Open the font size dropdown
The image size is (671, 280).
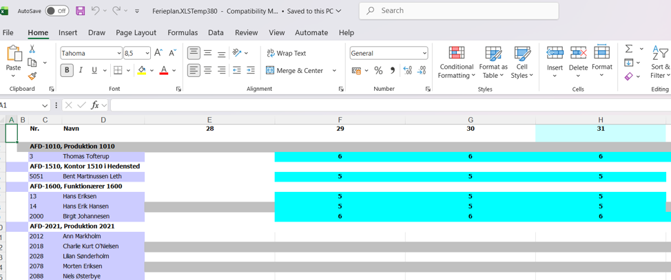[x=147, y=54]
